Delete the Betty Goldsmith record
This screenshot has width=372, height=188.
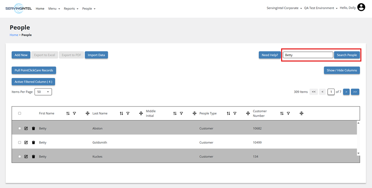click(33, 143)
